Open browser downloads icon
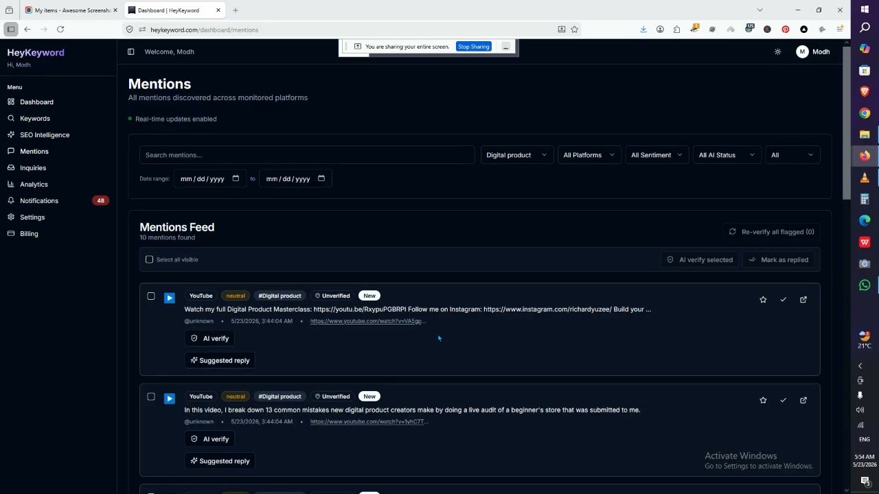Image resolution: width=879 pixels, height=494 pixels. (643, 30)
